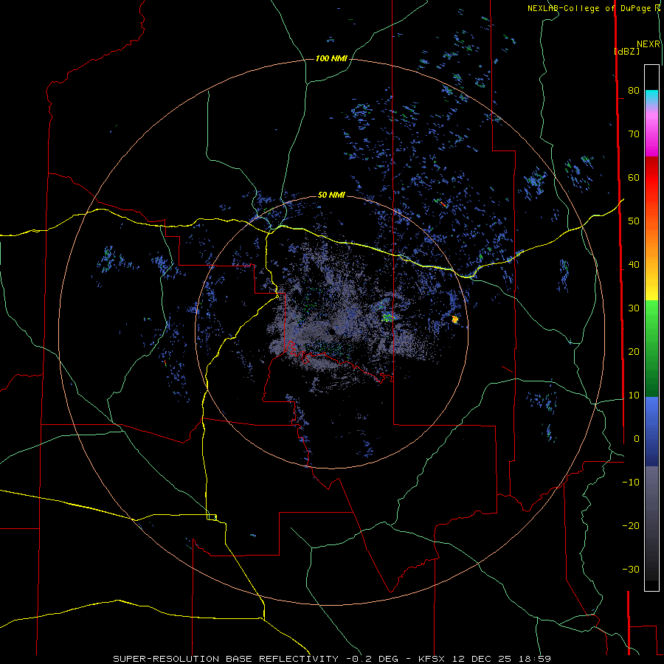The height and width of the screenshot is (664, 664).
Task: Click the 50 NMI range ring label
Action: 331,195
